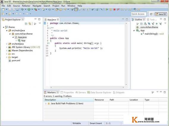Click the Open Perspective icon
Viewport: 169px width, 126px height.
coord(151,14)
